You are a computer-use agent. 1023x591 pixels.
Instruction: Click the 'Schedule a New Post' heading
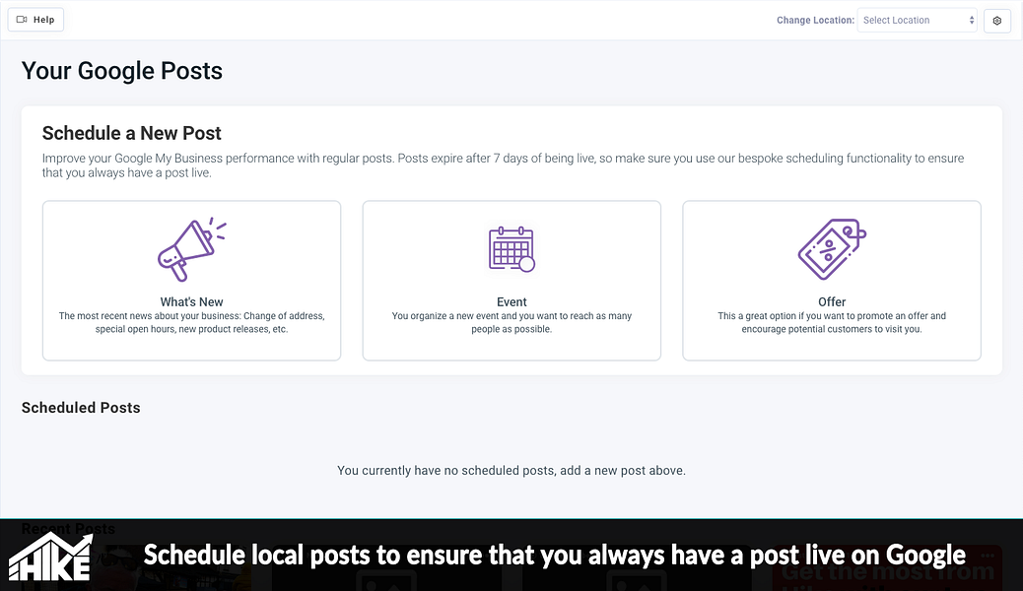click(132, 133)
